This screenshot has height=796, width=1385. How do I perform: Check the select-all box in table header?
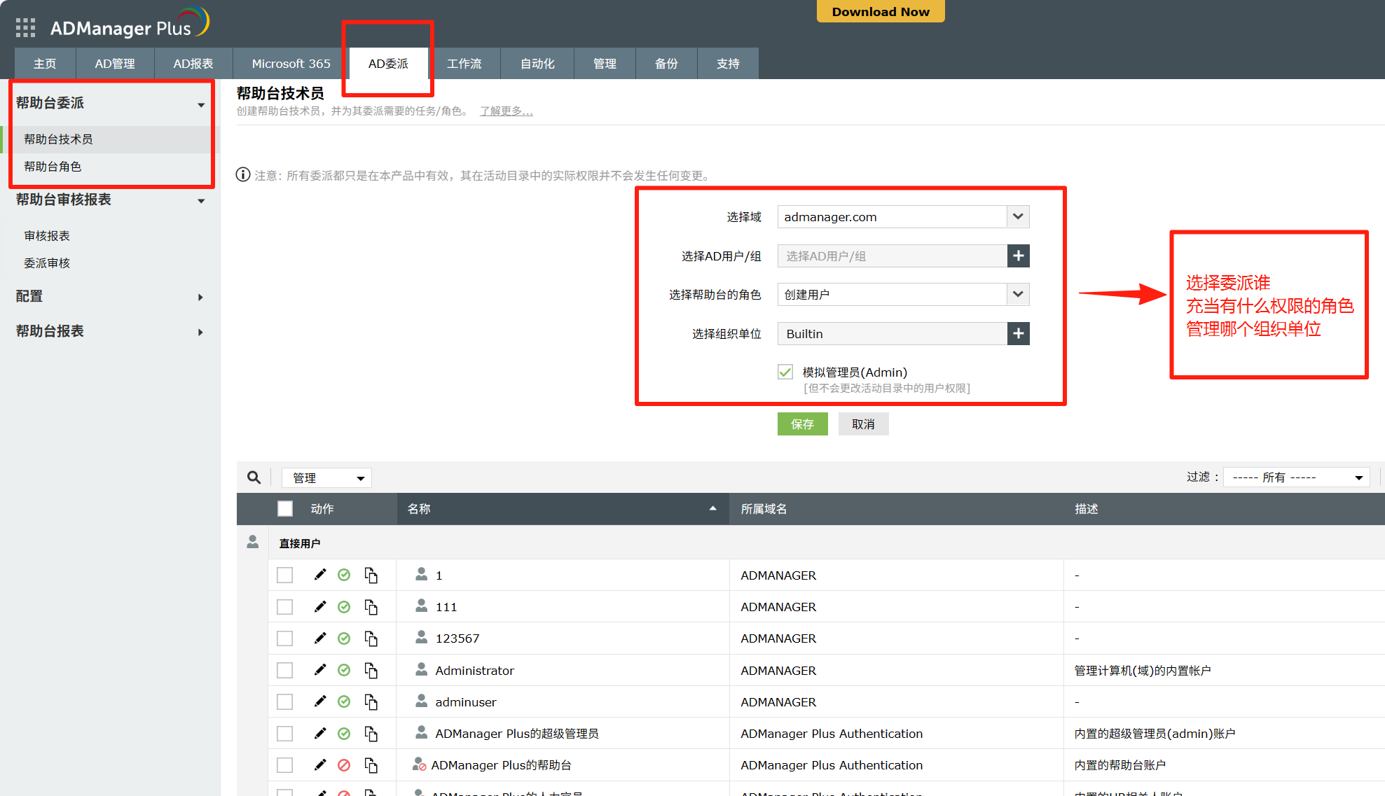[285, 509]
